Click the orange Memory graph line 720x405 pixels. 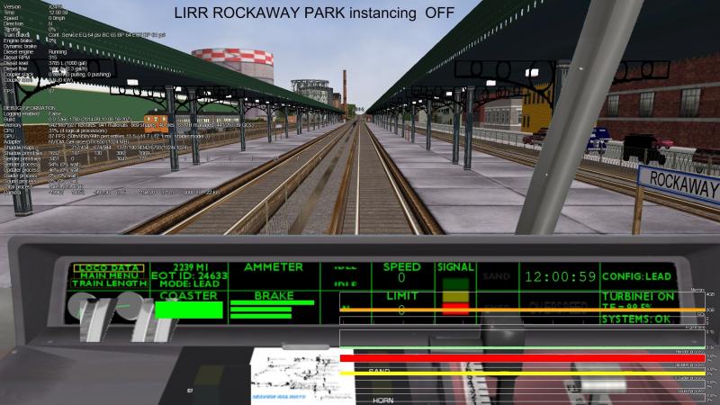tap(522, 310)
